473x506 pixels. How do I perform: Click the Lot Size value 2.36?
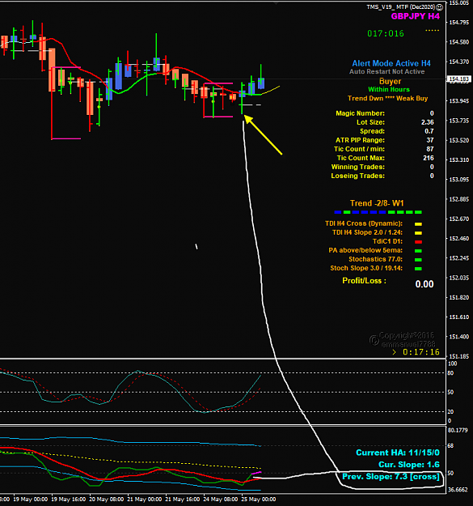click(x=428, y=122)
